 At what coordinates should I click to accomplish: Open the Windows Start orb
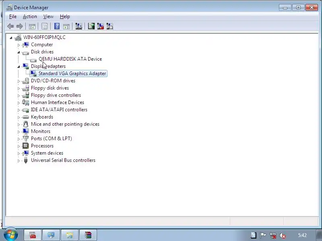pyautogui.click(x=11, y=235)
